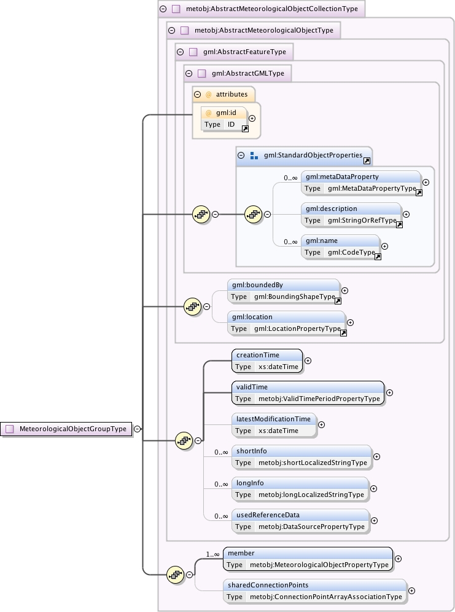The width and height of the screenshot is (455, 612).
Task: Expand gml:boundedBy element
Action: pyautogui.click(x=344, y=290)
